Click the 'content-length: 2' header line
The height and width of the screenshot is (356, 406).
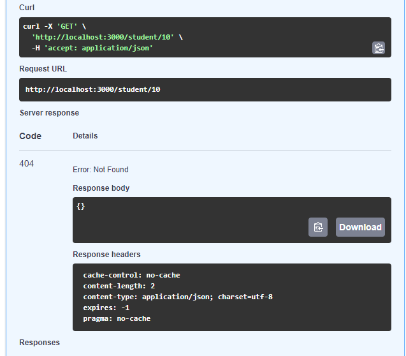click(119, 286)
